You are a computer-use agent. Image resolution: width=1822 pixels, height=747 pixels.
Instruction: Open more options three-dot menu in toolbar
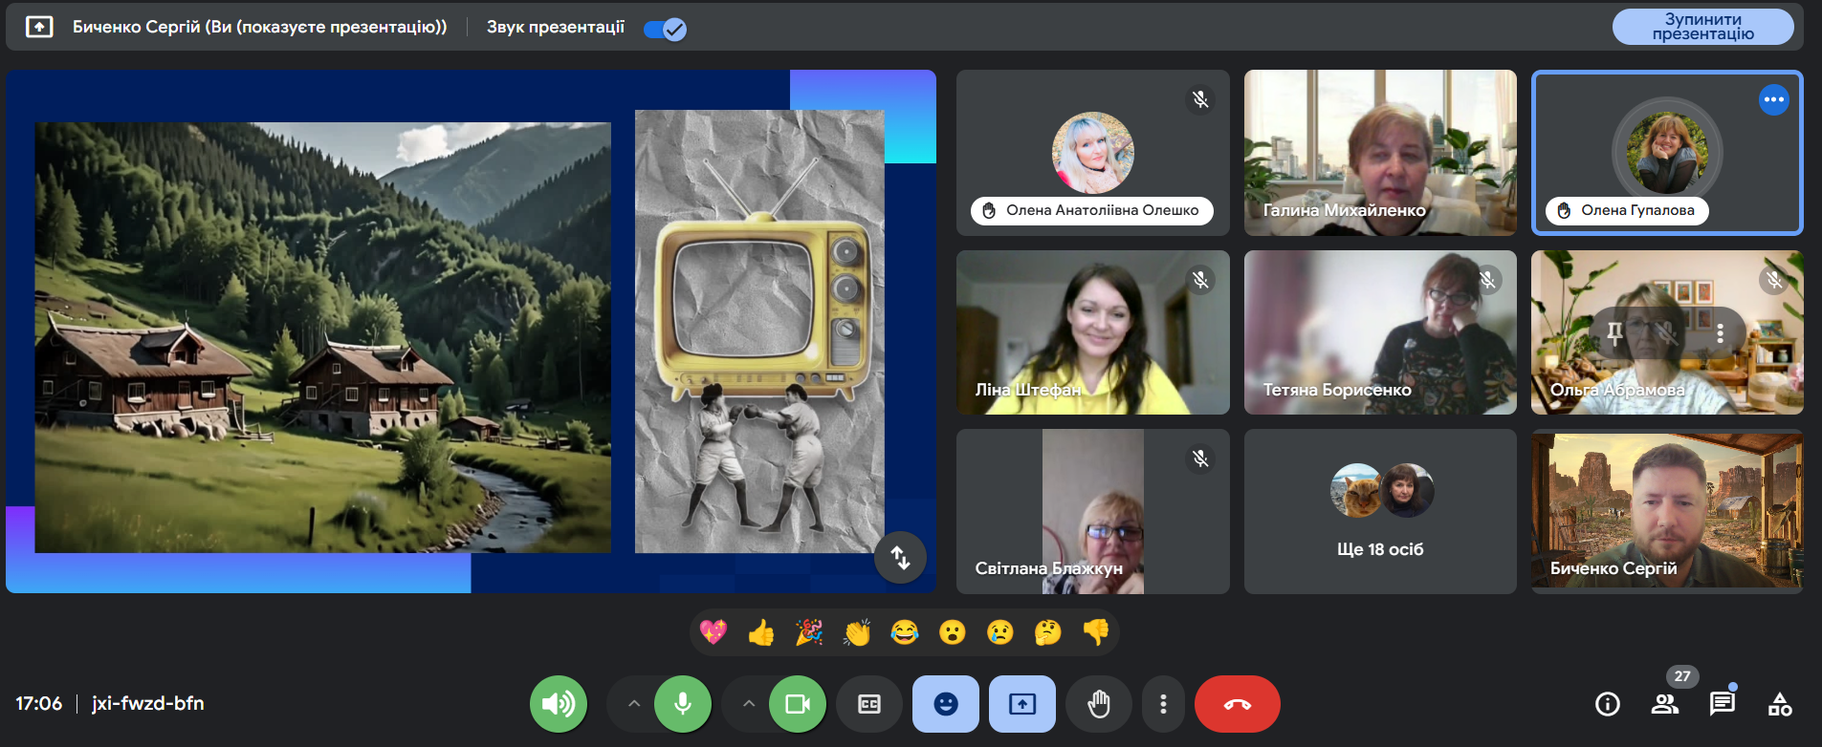pos(1163,704)
